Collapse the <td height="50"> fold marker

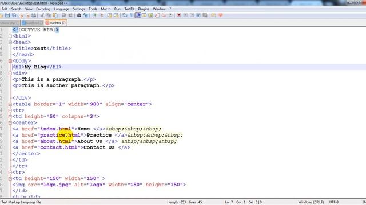[x=10, y=116]
